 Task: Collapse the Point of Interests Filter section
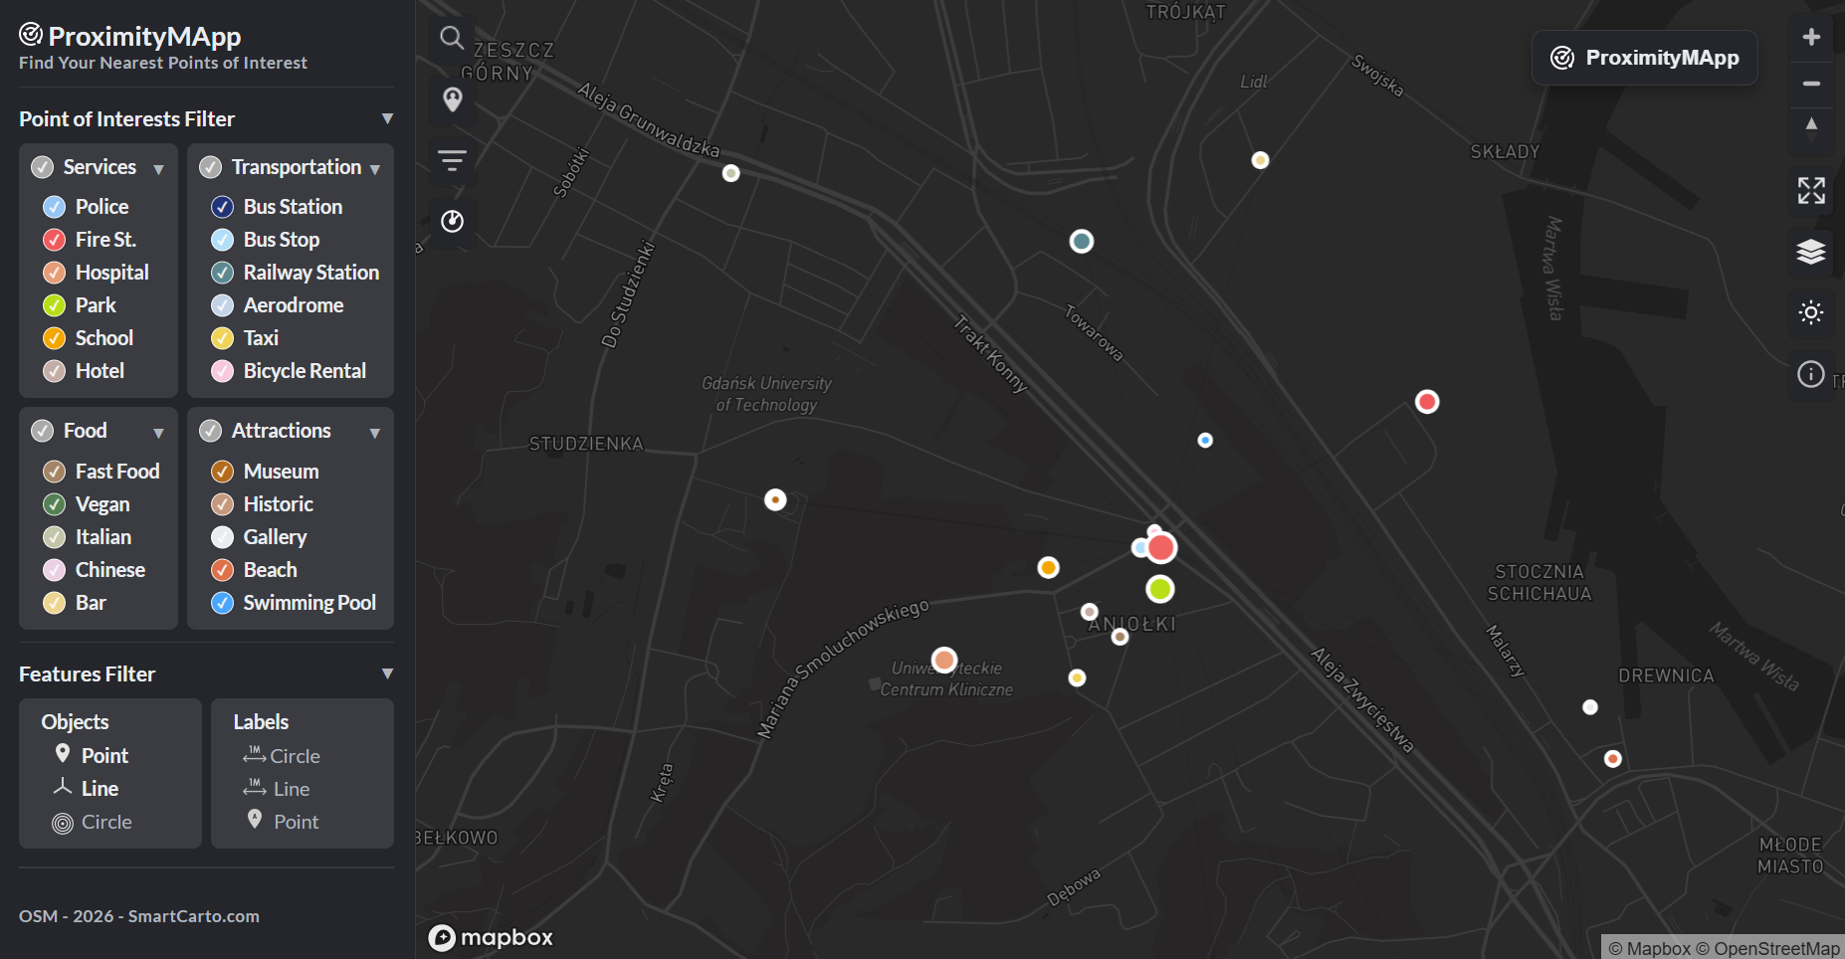coord(388,117)
